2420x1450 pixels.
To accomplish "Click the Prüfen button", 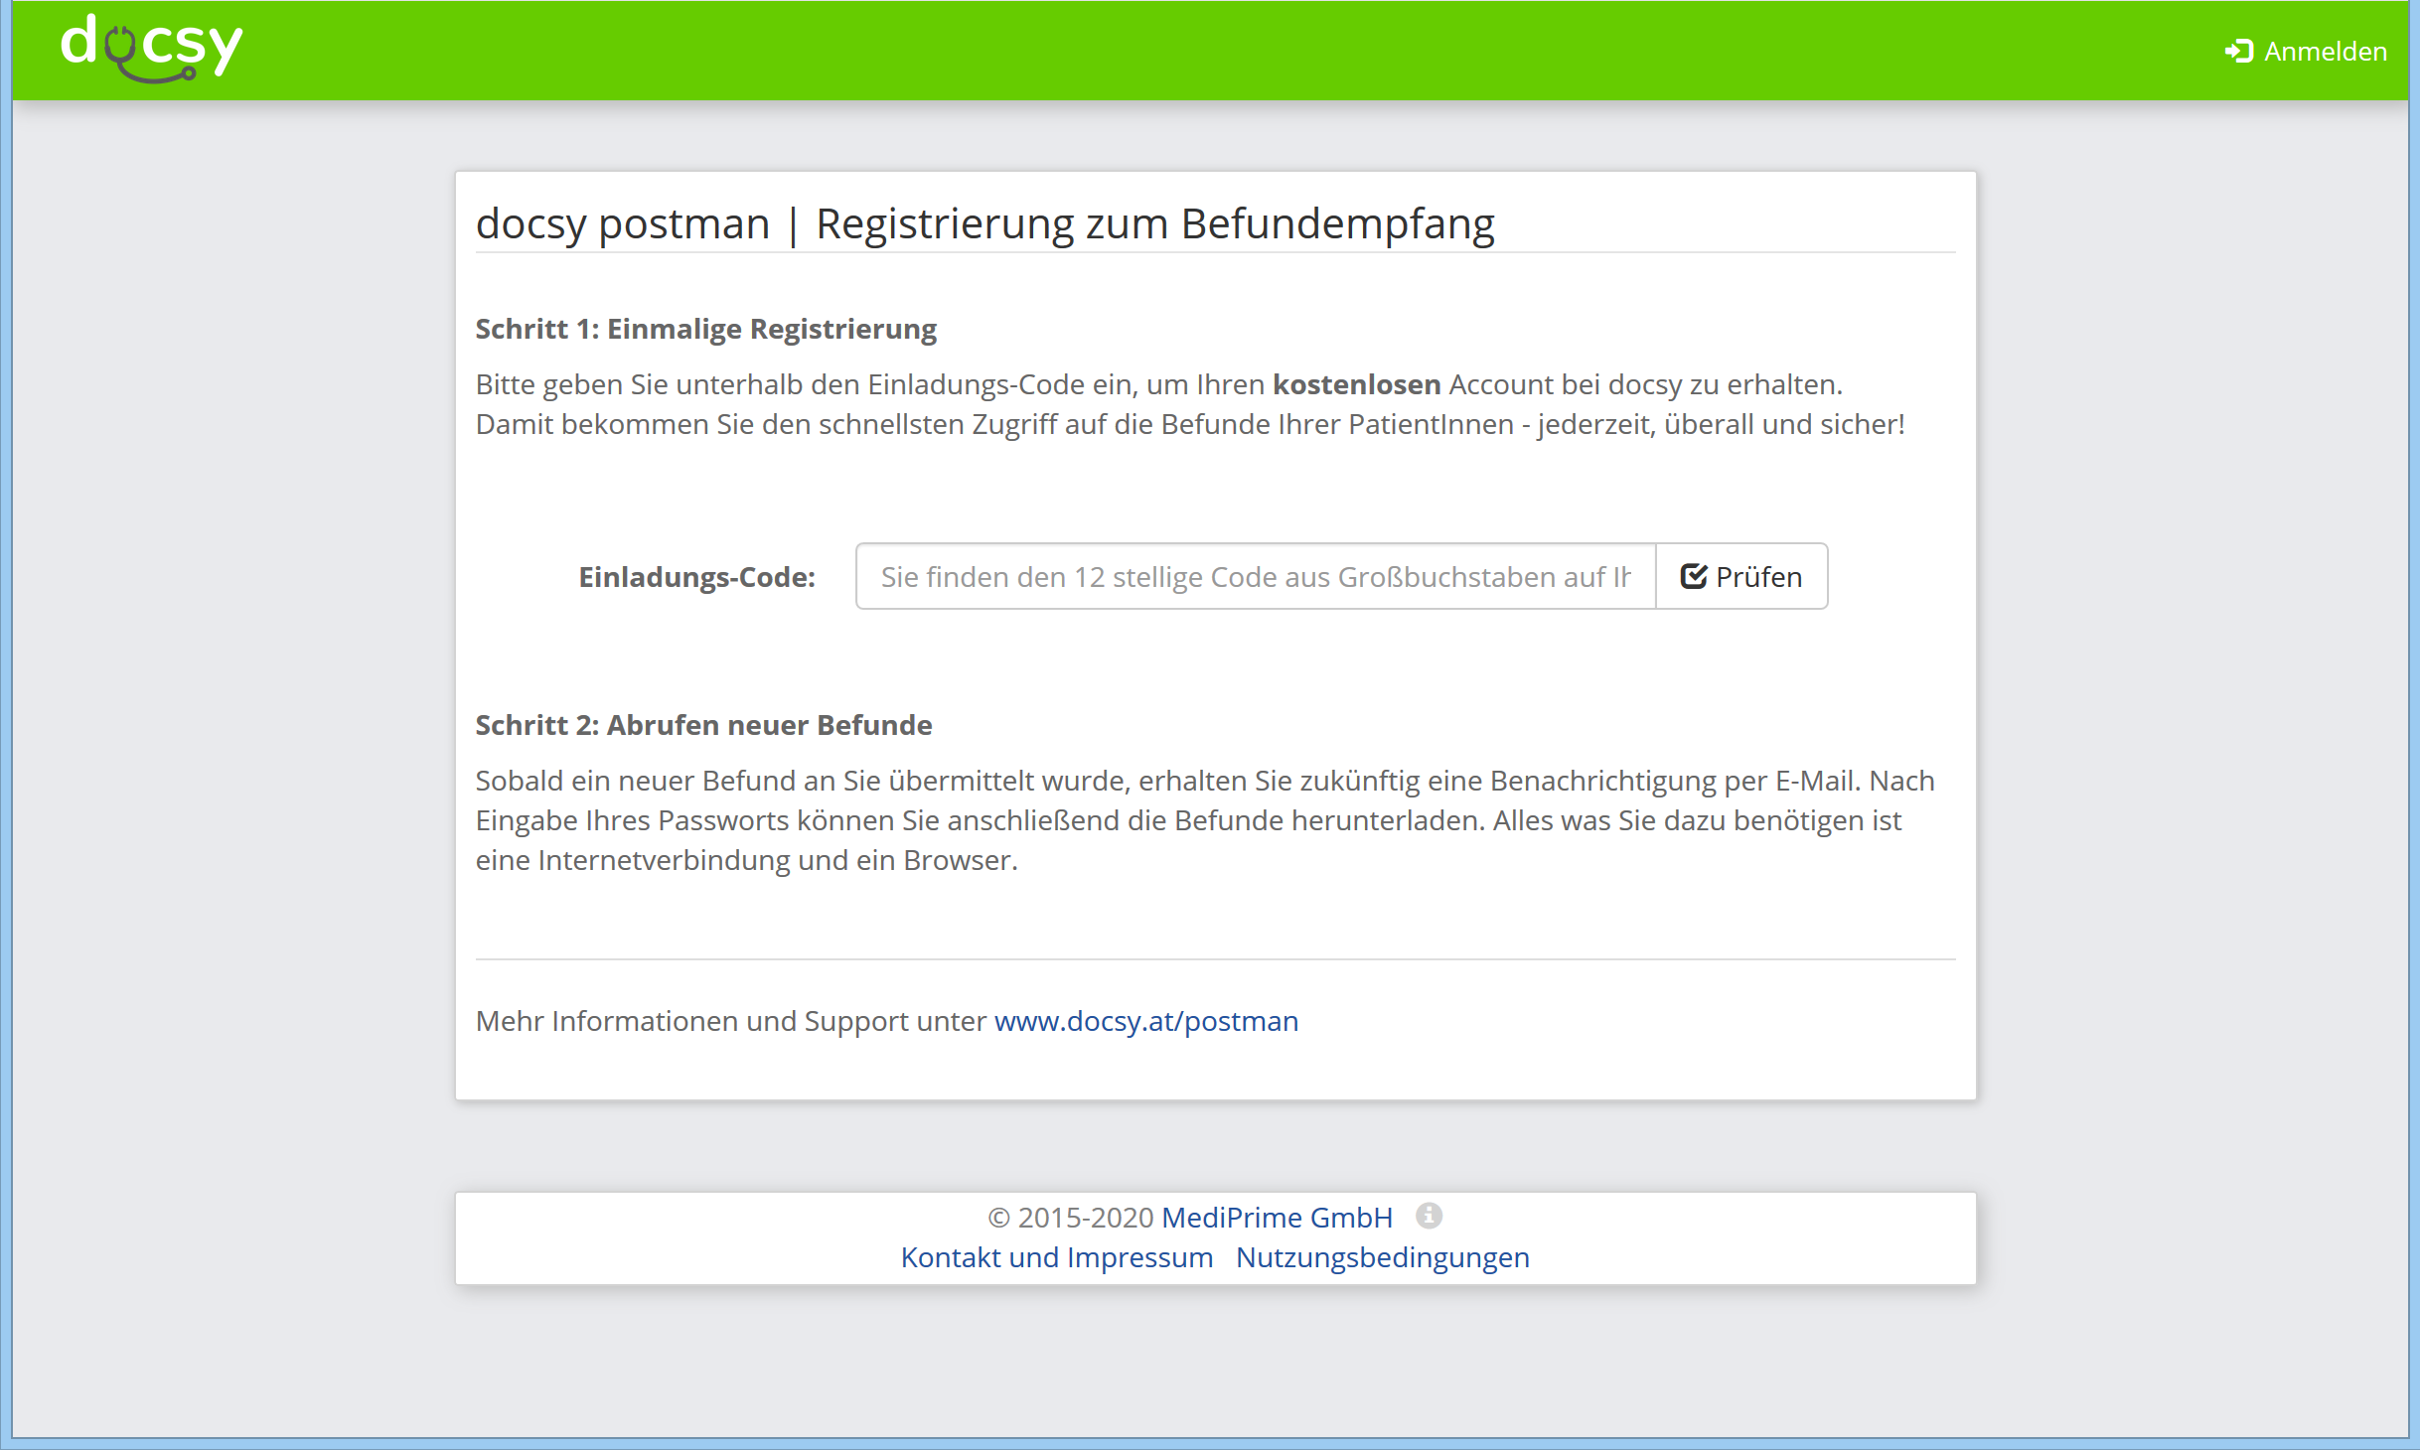I will (x=1741, y=576).
